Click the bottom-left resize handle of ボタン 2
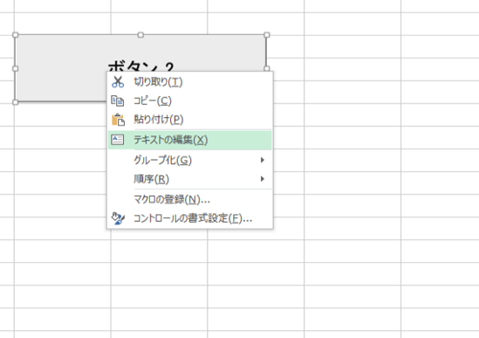 [16, 102]
